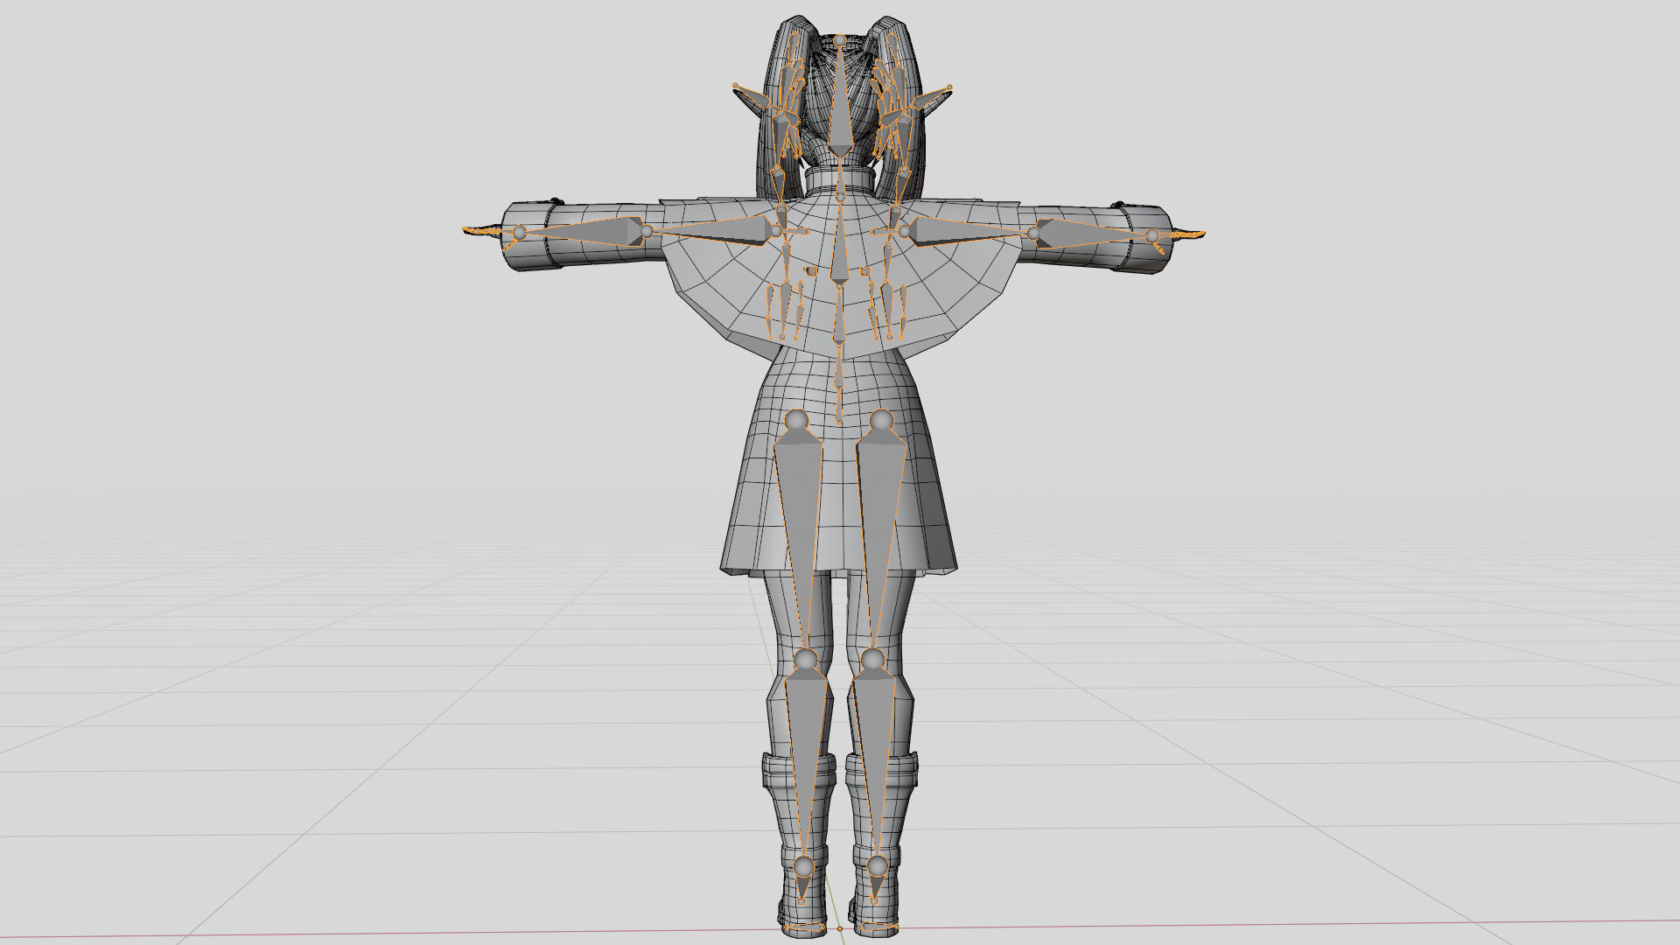Select the pointed ear bone on screen-left side

754,99
